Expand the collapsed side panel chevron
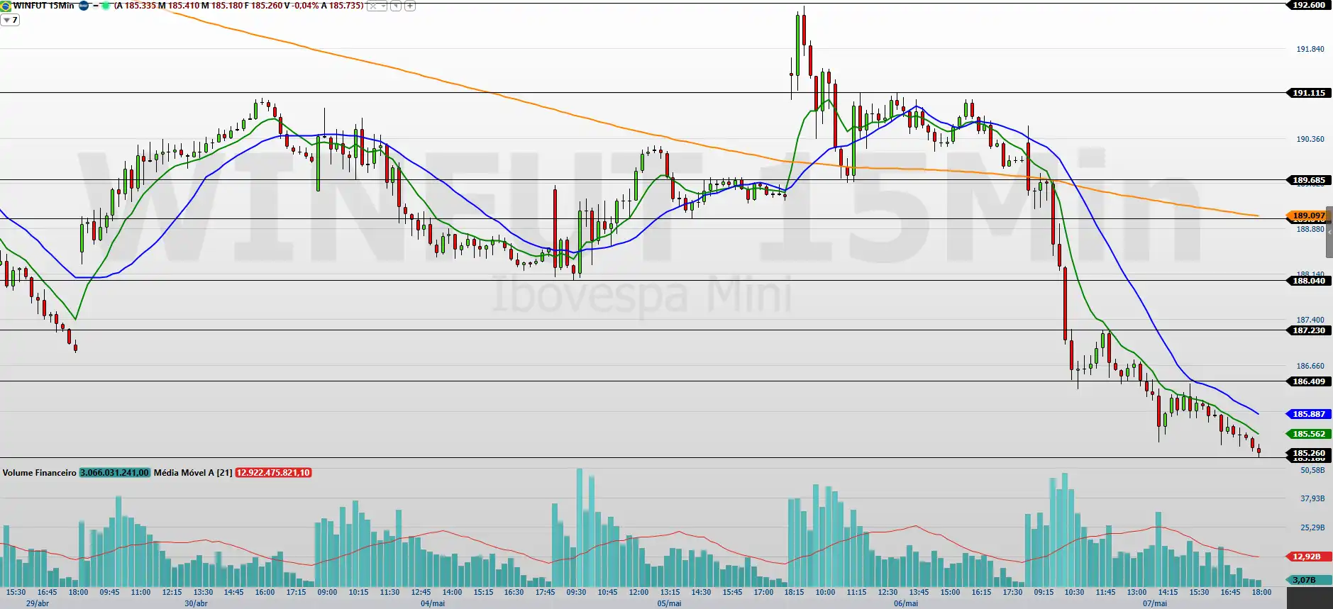Image resolution: width=1333 pixels, height=609 pixels. click(1329, 231)
